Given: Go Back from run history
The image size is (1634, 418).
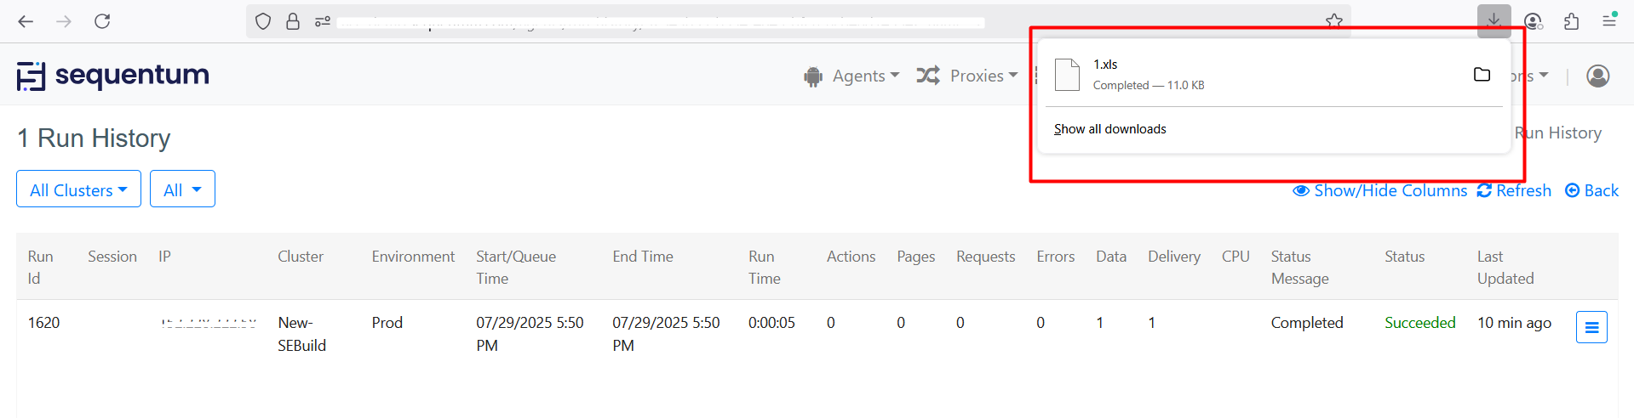Looking at the screenshot, I should (1591, 190).
